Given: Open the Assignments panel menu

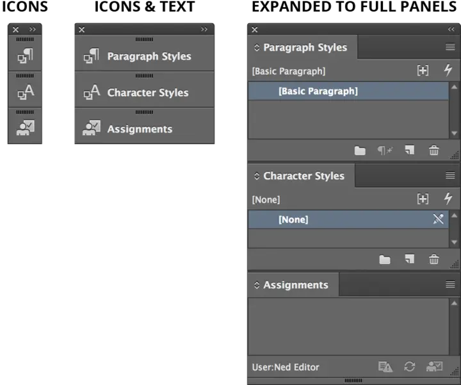Looking at the screenshot, I should 450,284.
